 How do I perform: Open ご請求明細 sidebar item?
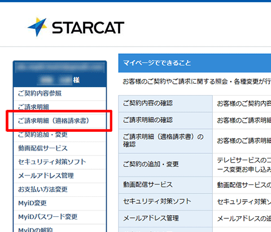click(60, 107)
